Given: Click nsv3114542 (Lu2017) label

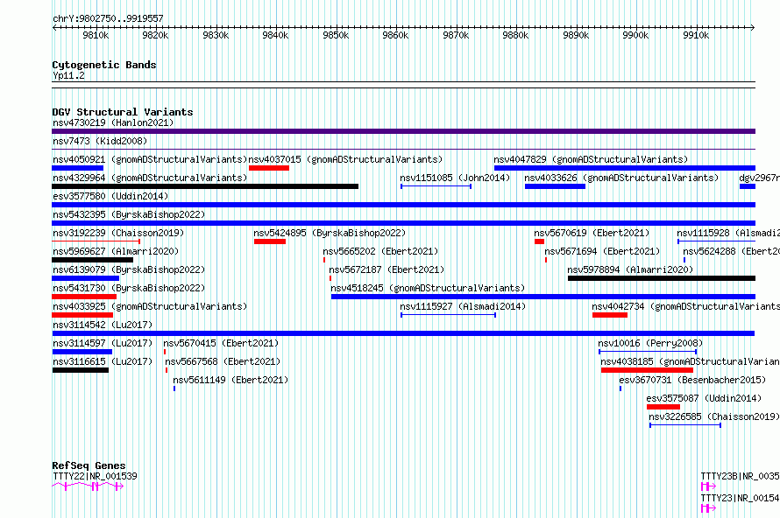Looking at the screenshot, I should (103, 325).
